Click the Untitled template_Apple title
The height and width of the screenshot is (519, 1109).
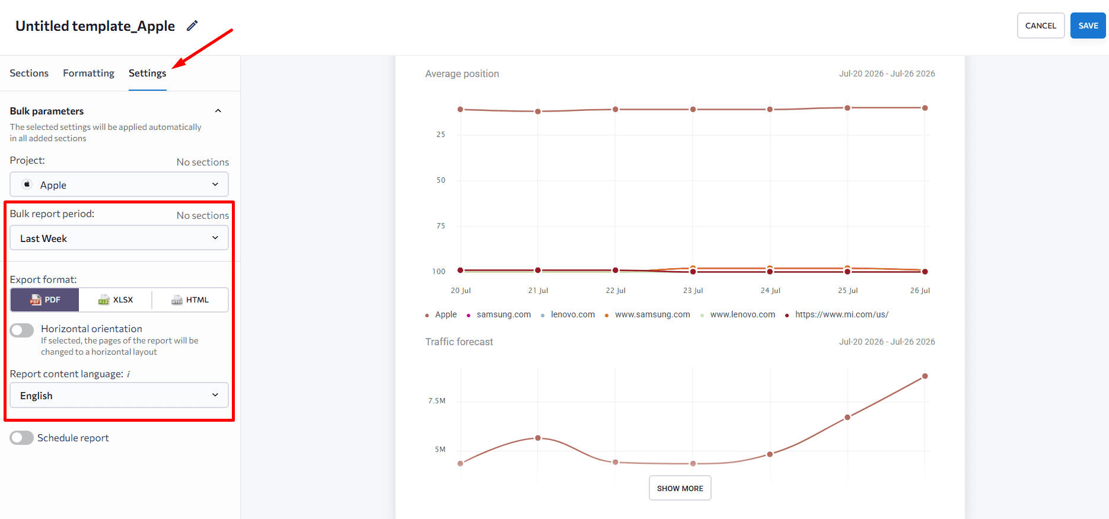point(95,26)
